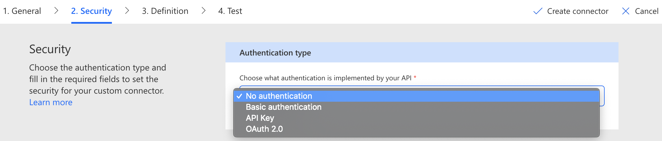Switch to the 3. Definition step
The width and height of the screenshot is (662, 141).
[x=165, y=11]
